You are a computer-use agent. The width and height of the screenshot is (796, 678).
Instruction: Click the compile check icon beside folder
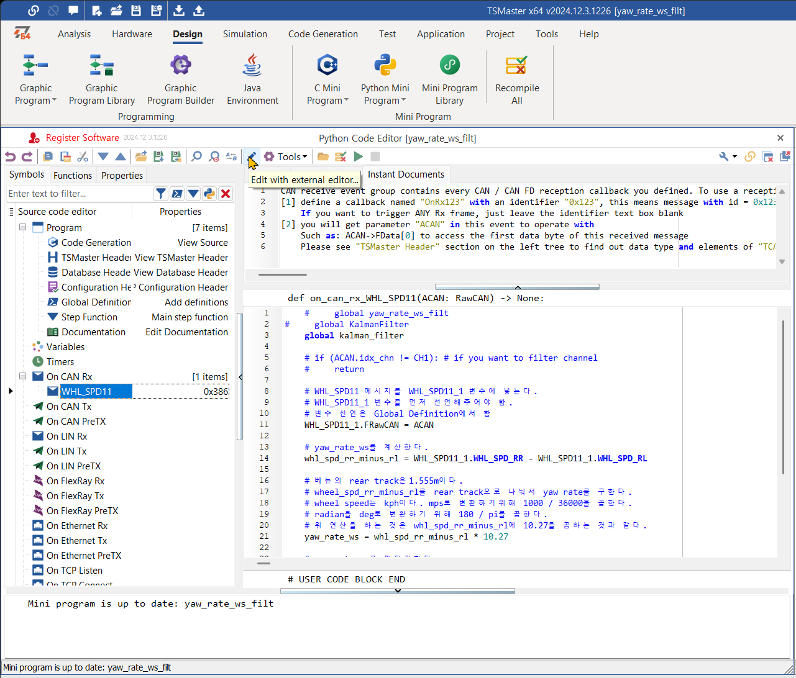(x=341, y=157)
